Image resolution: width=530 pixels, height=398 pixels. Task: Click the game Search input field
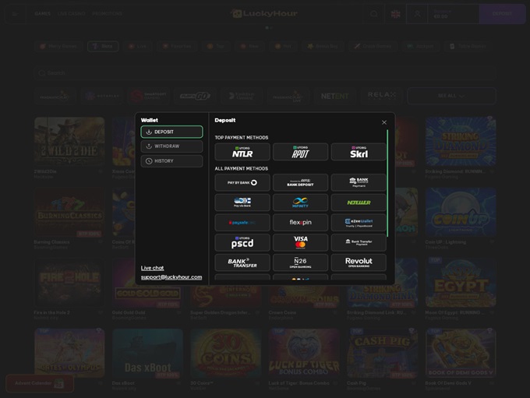[265, 73]
